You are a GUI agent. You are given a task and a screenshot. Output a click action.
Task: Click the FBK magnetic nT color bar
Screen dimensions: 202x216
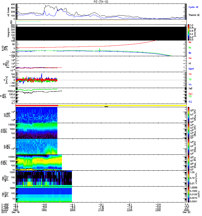[x=189, y=194]
